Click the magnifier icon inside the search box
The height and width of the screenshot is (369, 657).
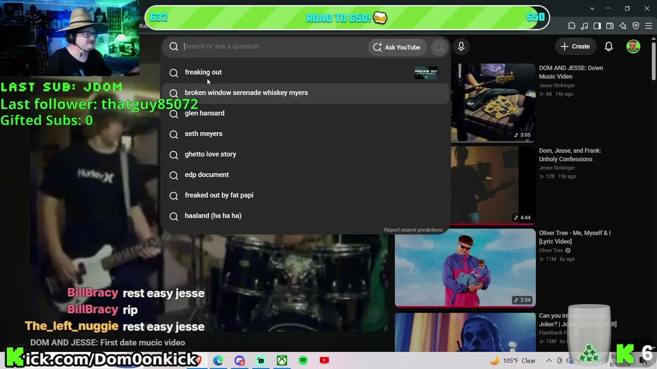[x=174, y=47]
